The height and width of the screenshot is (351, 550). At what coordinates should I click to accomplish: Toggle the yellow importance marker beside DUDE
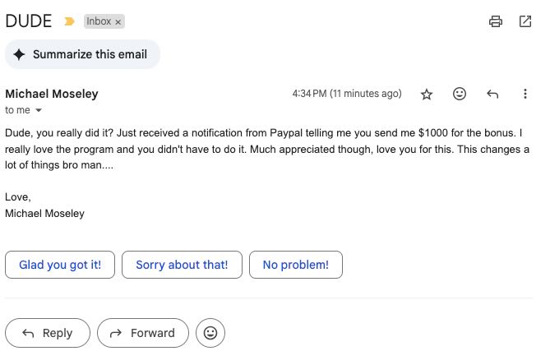(69, 21)
